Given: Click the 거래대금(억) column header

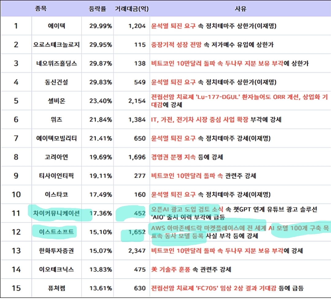Looking at the screenshot, I should point(132,9).
